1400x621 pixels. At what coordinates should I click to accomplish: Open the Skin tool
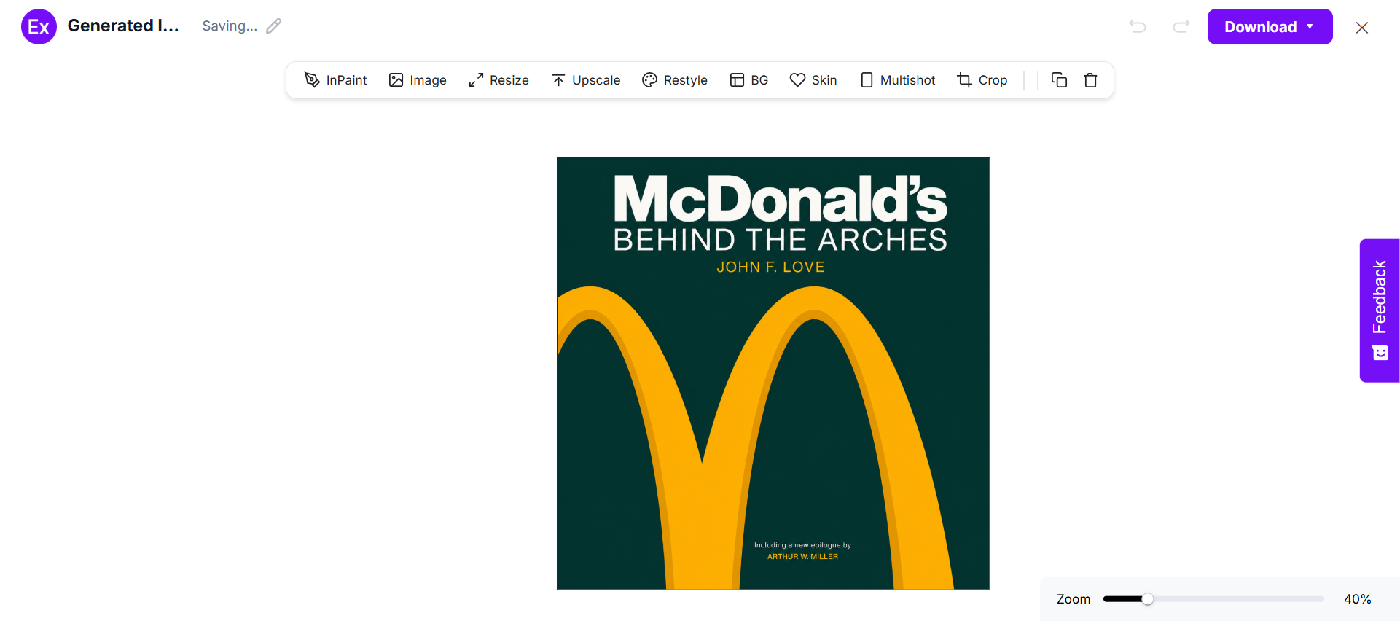813,80
